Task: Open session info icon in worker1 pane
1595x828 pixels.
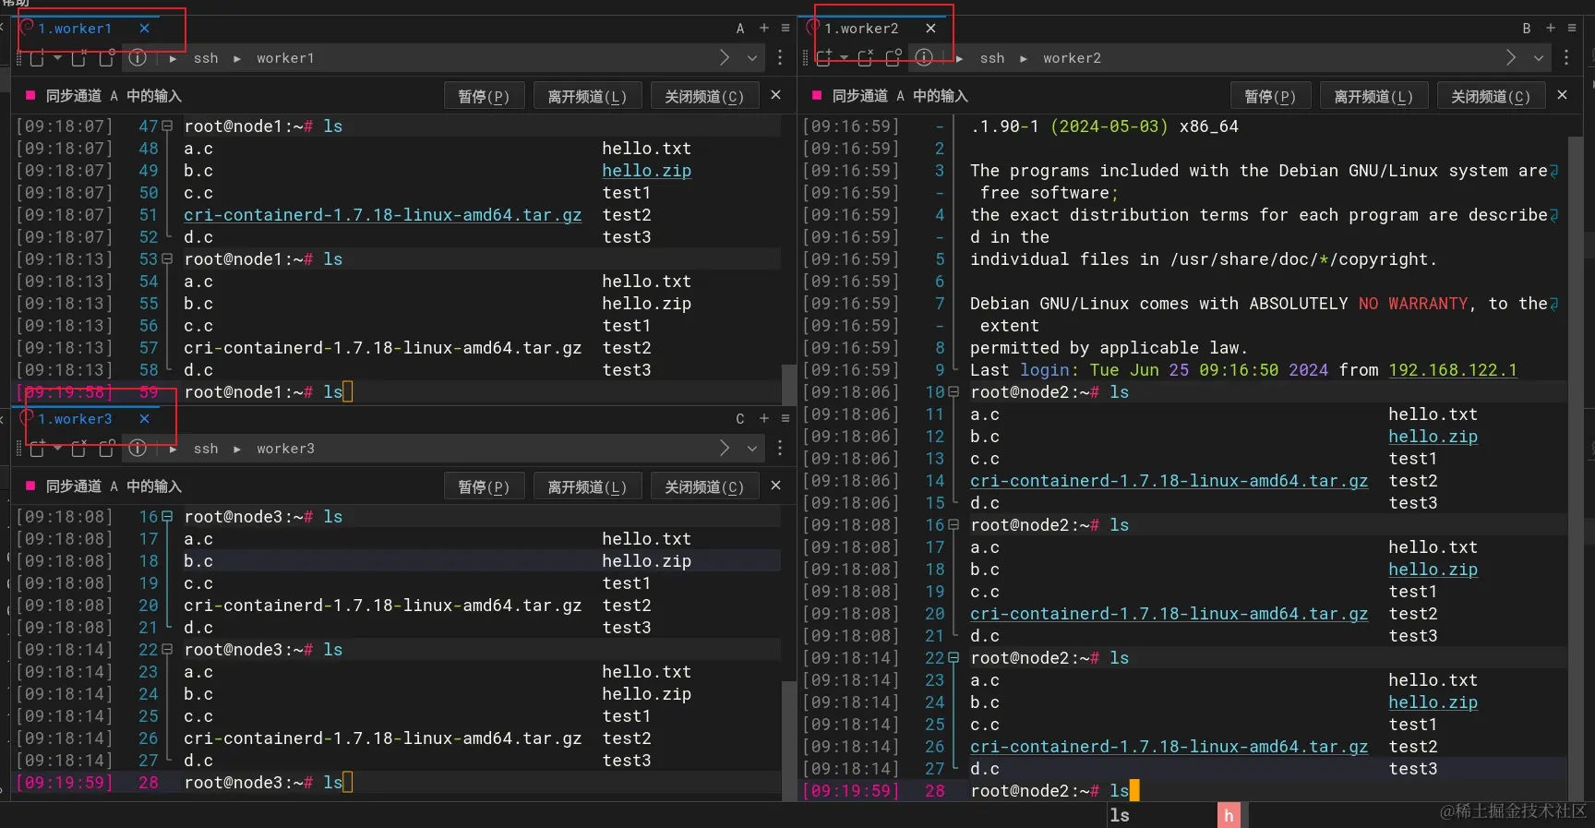Action: click(138, 58)
